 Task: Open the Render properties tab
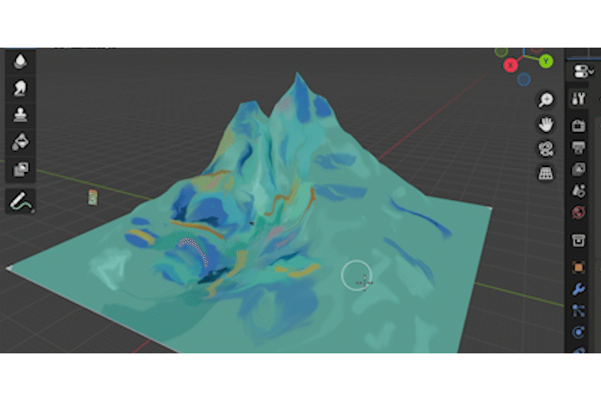pyautogui.click(x=578, y=125)
